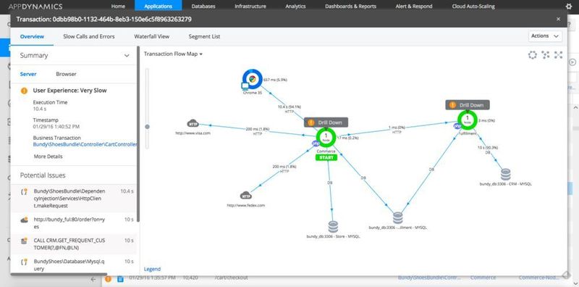579x287 pixels.
Task: Open the CartController business transaction link
Action: point(85,144)
